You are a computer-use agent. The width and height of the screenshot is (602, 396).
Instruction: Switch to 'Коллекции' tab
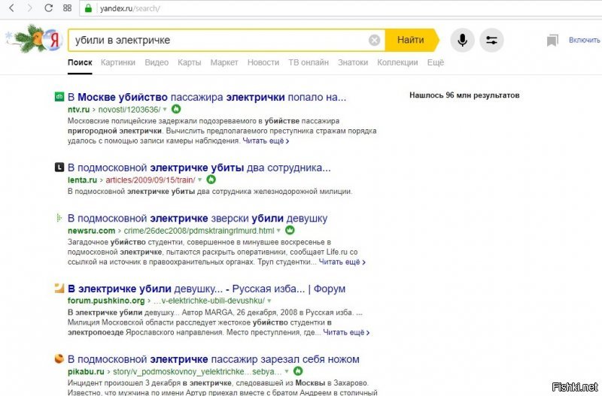click(x=397, y=62)
